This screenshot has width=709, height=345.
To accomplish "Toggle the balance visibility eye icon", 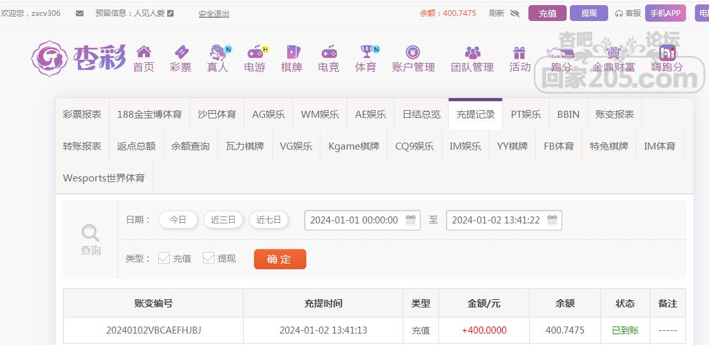I will (x=515, y=13).
